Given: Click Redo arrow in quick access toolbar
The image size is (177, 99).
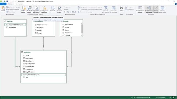Looking at the screenshot, I should 13,1.
